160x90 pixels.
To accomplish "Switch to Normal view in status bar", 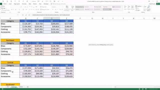I will pos(139,89).
